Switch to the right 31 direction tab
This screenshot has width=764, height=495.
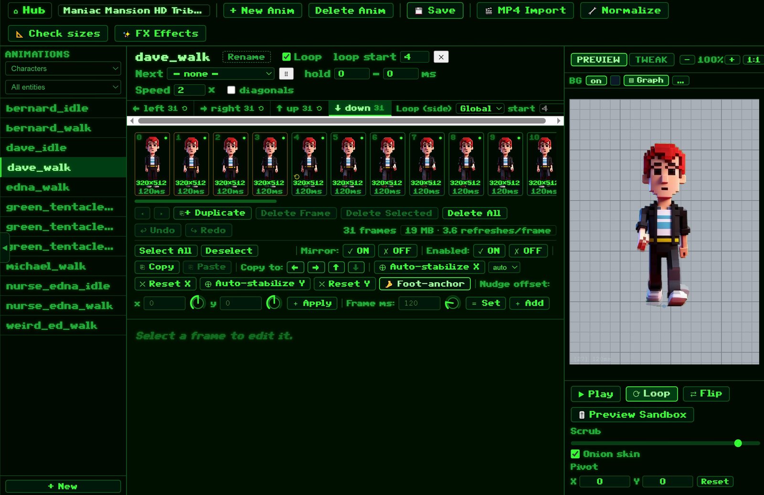click(x=232, y=109)
